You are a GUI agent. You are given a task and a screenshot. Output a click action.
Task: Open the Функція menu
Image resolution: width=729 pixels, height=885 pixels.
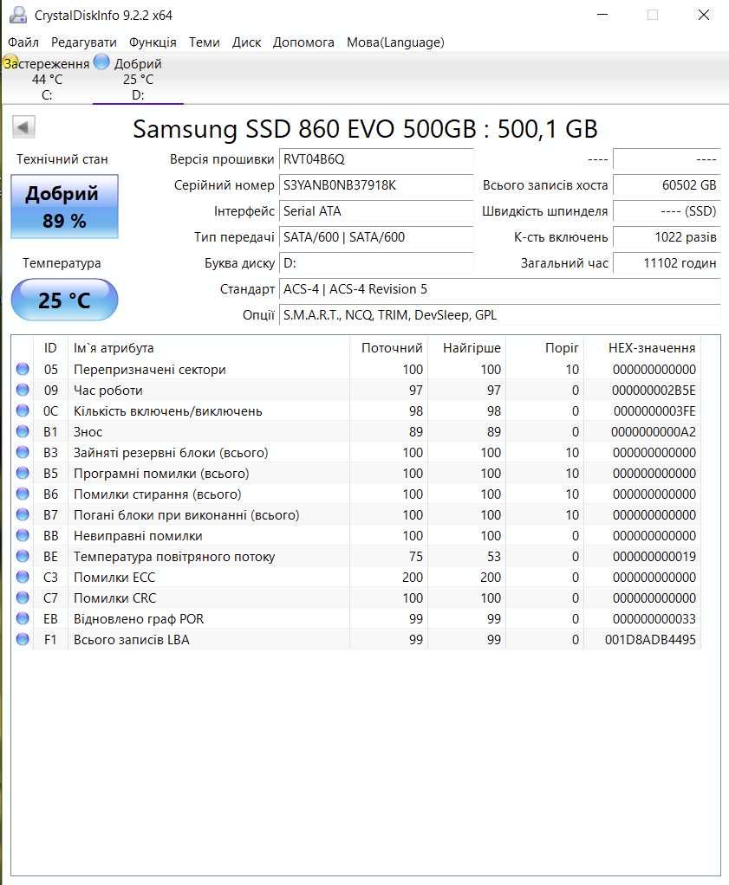click(153, 42)
